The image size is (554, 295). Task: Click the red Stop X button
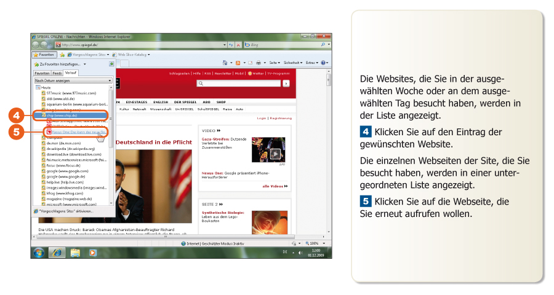tap(238, 45)
